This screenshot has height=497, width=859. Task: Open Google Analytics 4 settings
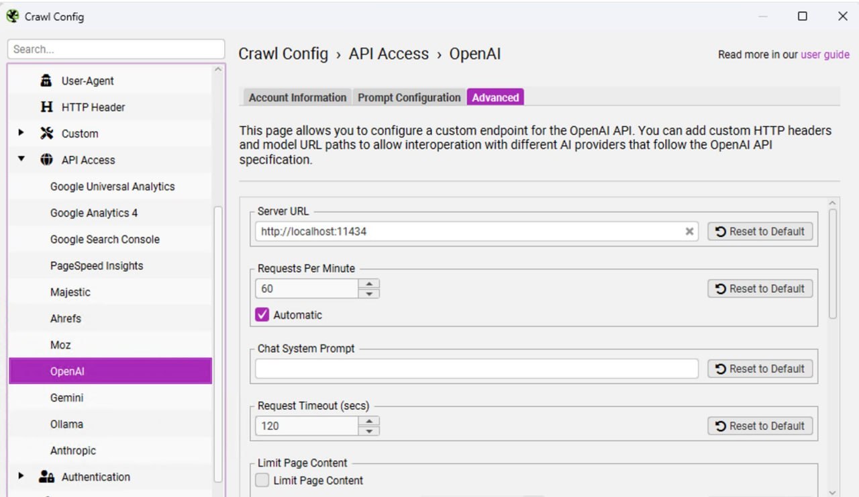(x=110, y=213)
